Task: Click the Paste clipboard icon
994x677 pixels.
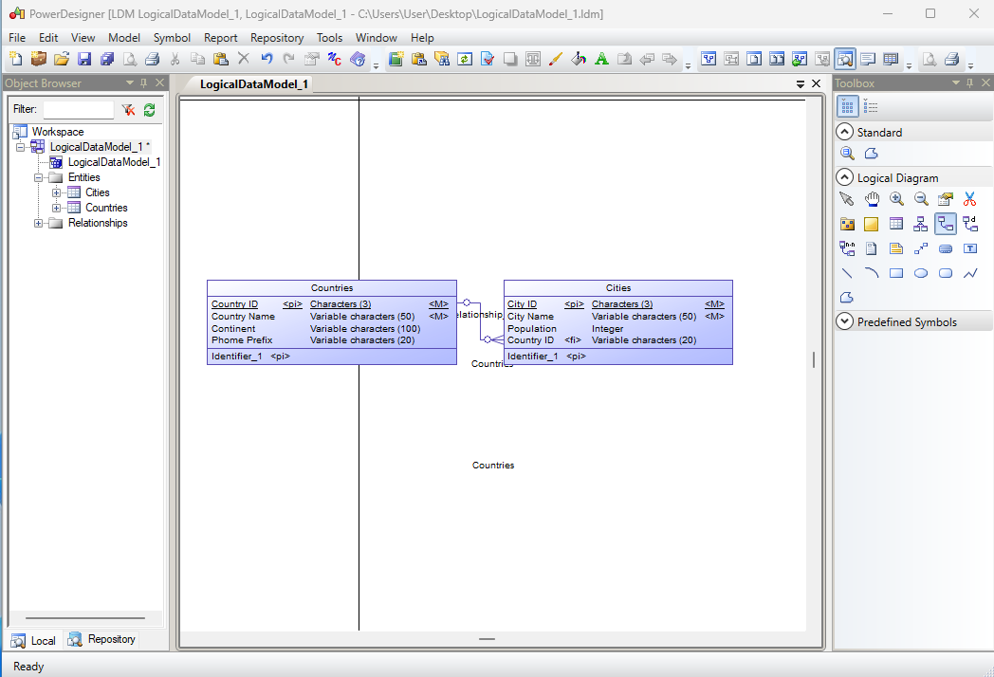Action: (x=221, y=59)
